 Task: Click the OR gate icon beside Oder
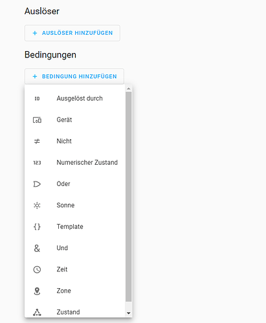pyautogui.click(x=37, y=184)
